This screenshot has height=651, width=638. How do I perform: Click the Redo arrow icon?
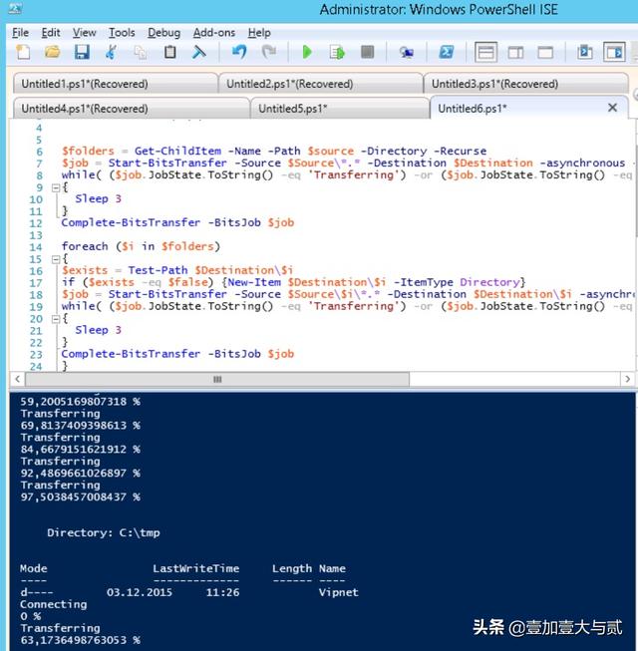268,52
